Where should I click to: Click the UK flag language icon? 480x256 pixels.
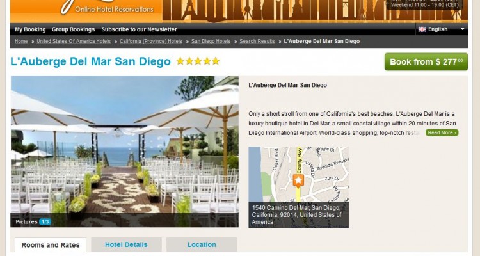click(x=422, y=29)
